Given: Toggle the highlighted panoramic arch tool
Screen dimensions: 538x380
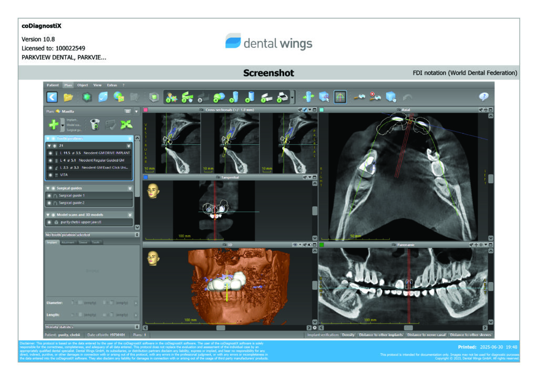Looking at the screenshot, I should (x=340, y=97).
